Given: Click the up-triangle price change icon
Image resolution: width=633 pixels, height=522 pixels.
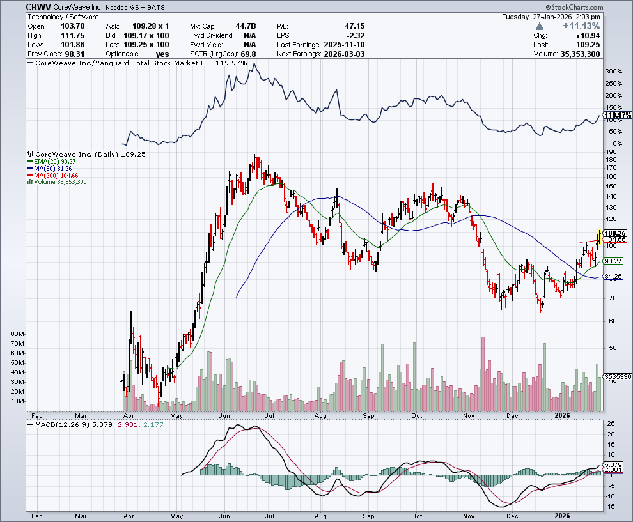Looking at the screenshot, I should pos(540,26).
